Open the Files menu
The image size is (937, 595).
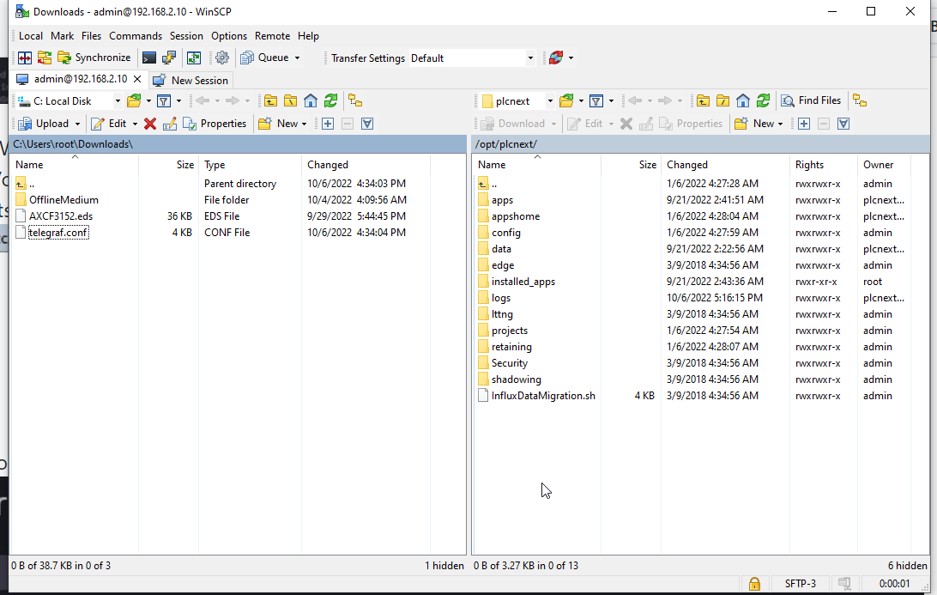(92, 36)
